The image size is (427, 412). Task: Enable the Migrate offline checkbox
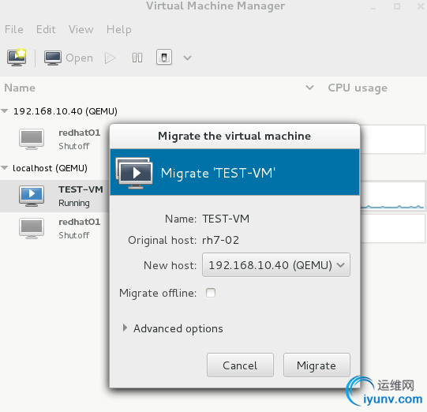[211, 293]
